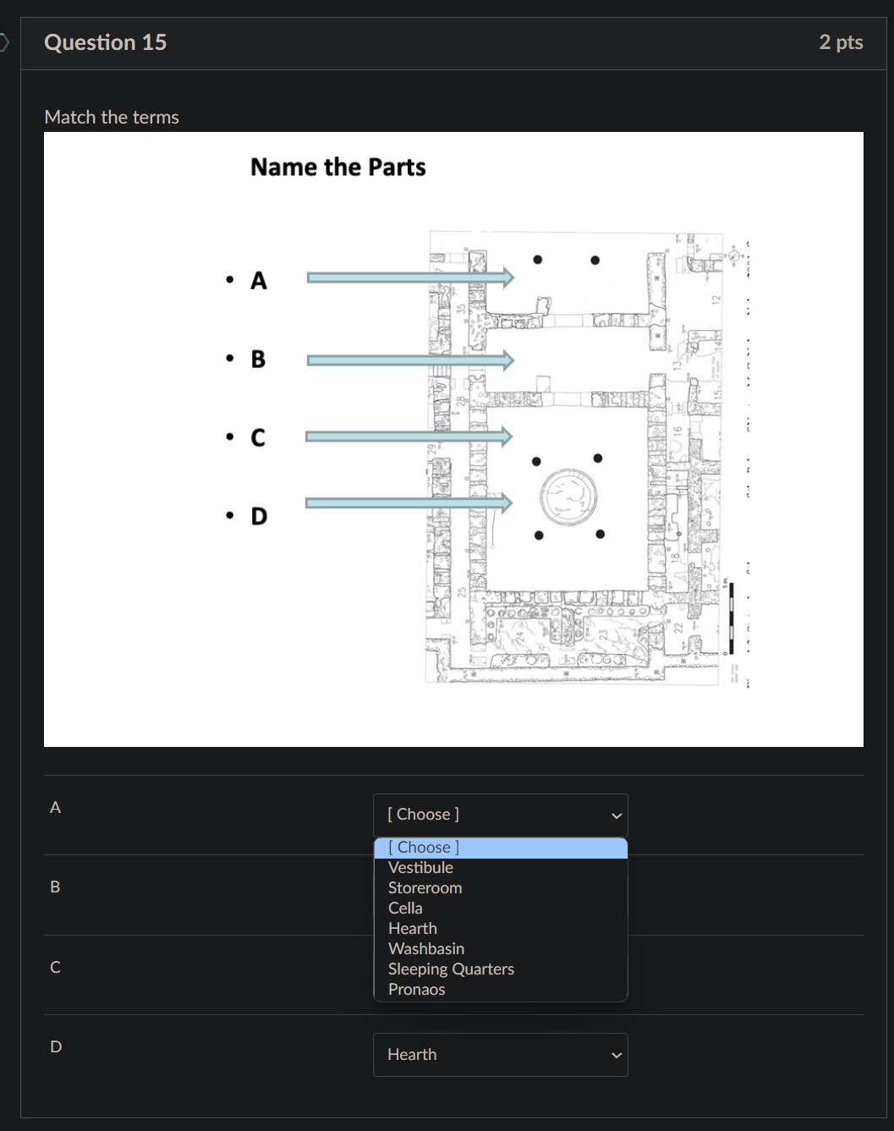Choose Washbasin in the dropdown list
The width and height of the screenshot is (894, 1131).
pos(425,948)
